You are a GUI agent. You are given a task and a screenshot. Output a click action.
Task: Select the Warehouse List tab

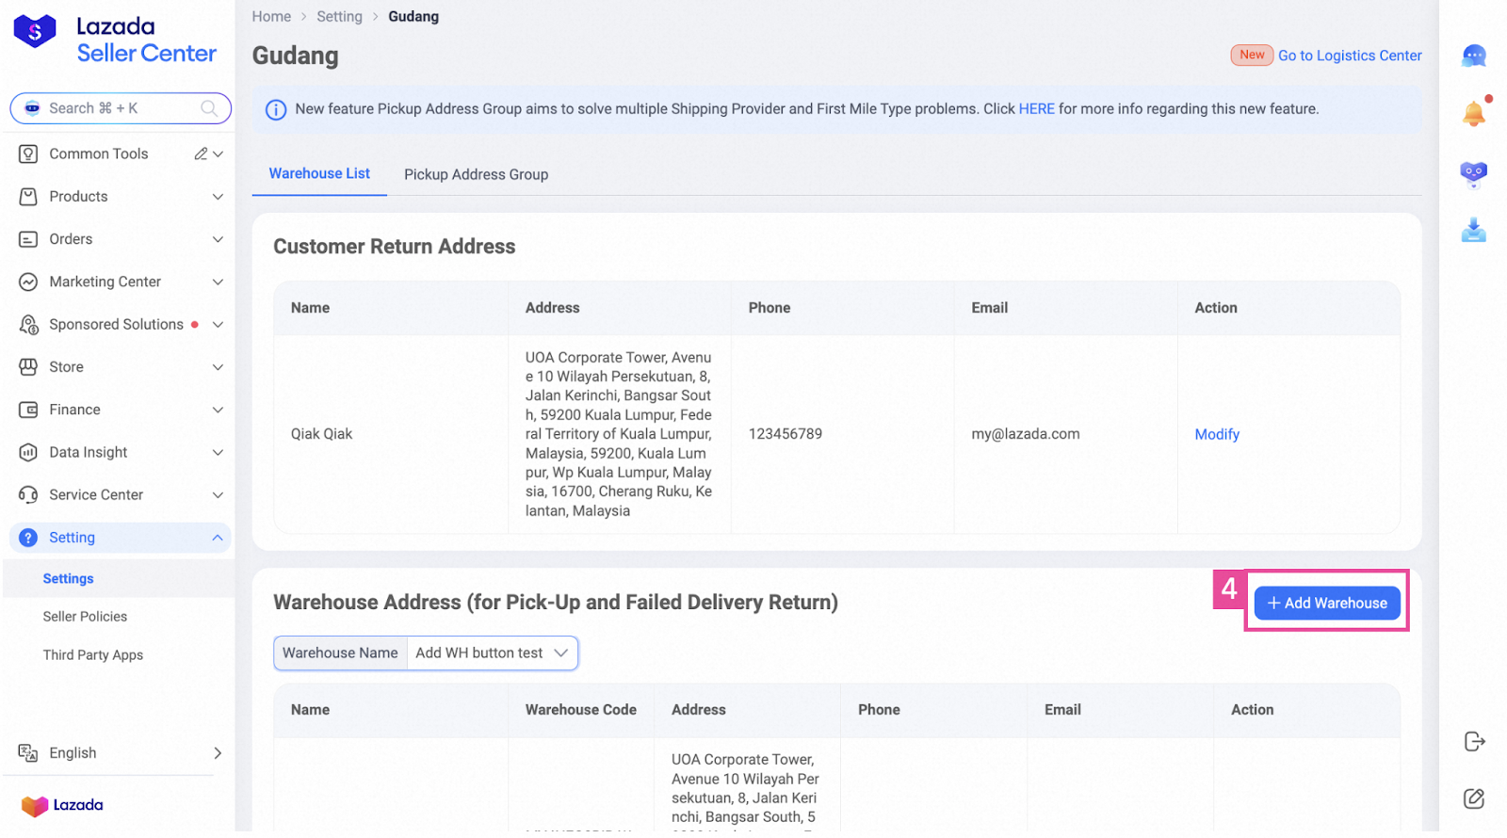pos(319,174)
